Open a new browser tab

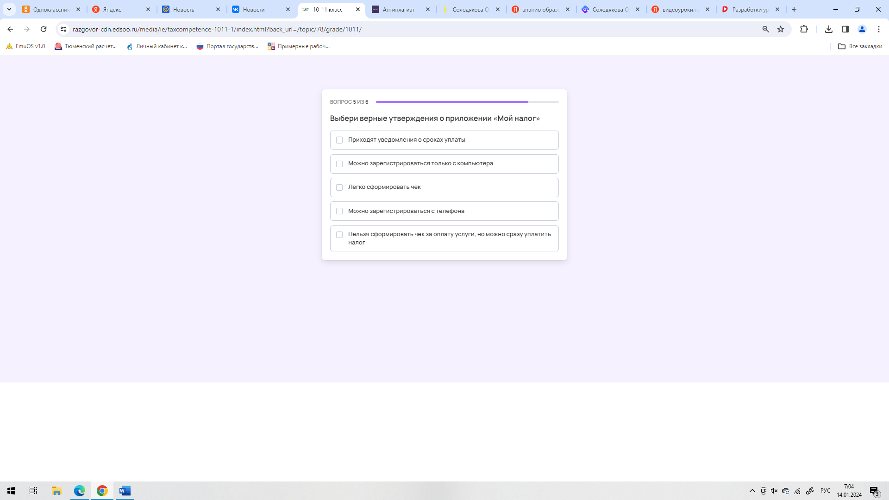(794, 9)
